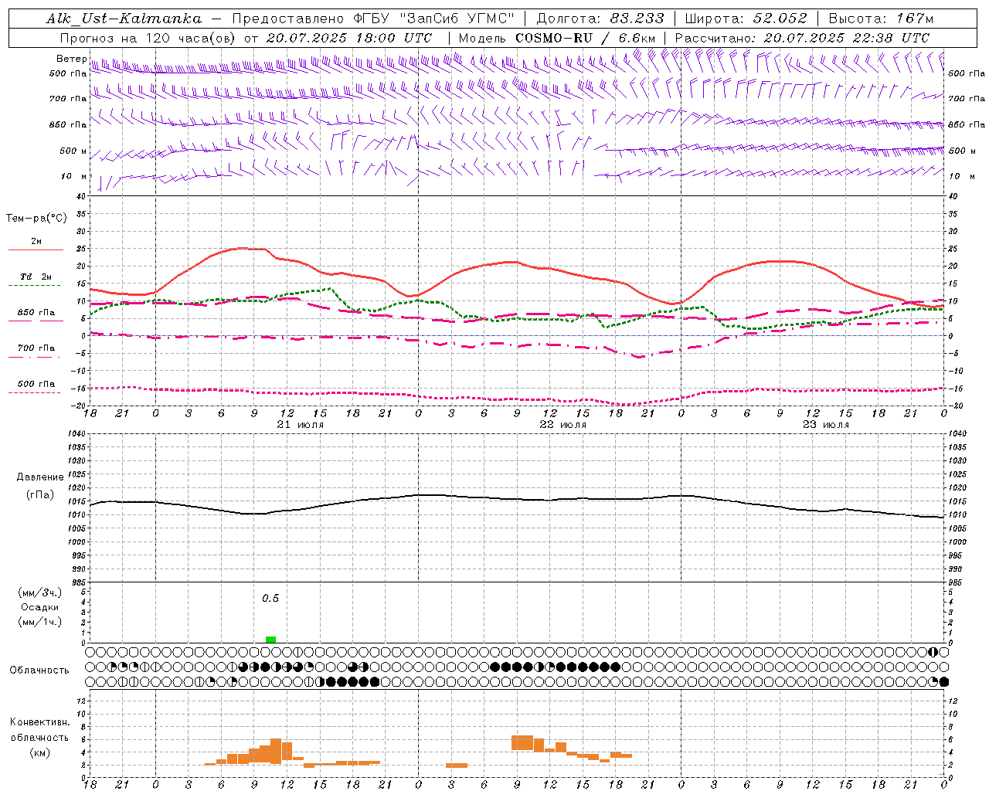Click the "500 гПа" temperature legend label

point(36,384)
